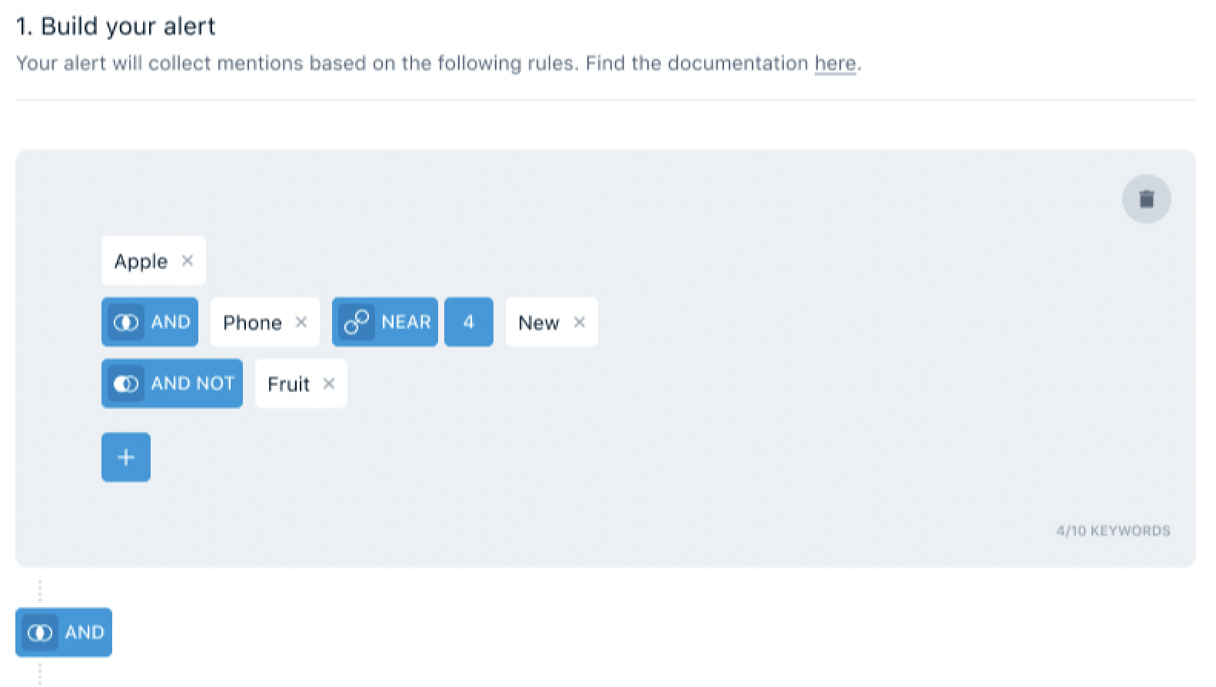Change the AND NOT operator label
The image size is (1216, 687).
[192, 383]
